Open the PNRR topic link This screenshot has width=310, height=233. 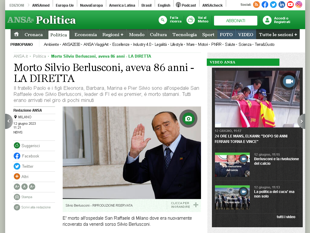click(216, 44)
